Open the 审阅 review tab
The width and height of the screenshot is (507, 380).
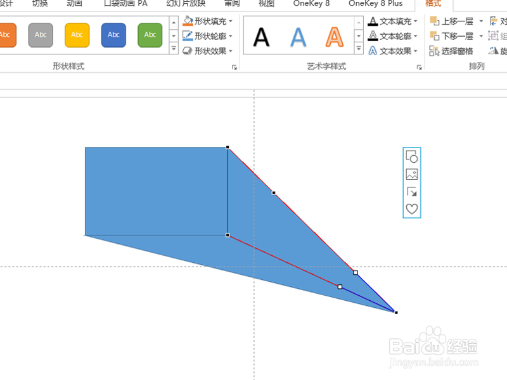point(232,4)
